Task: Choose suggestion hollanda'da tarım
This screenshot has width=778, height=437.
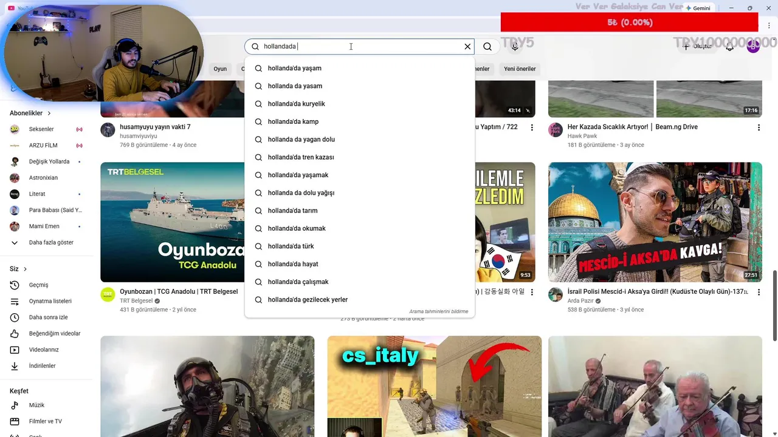Action: 359,211
